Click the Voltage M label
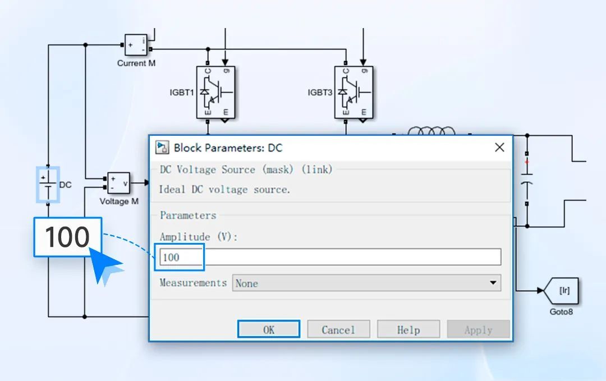606x381 pixels. click(119, 201)
